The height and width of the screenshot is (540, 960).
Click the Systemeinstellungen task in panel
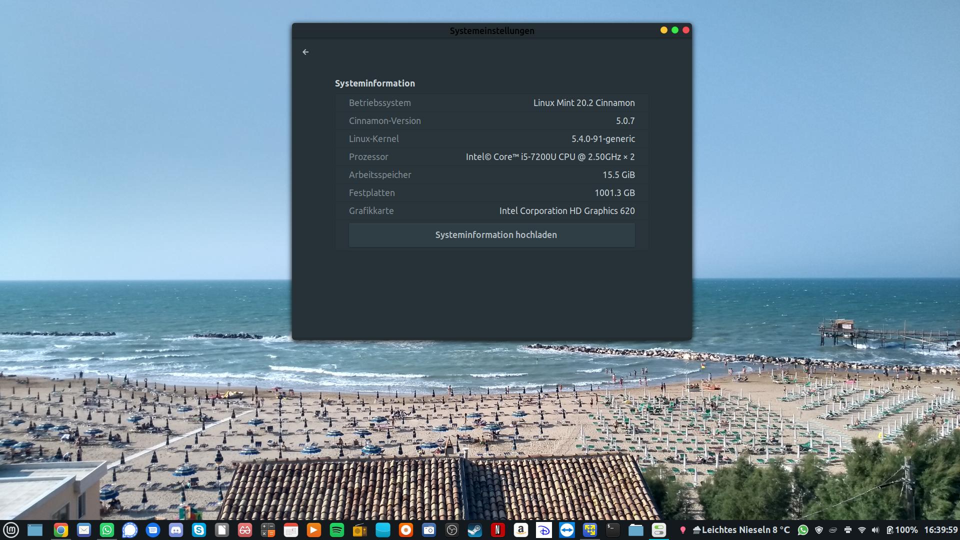click(658, 530)
